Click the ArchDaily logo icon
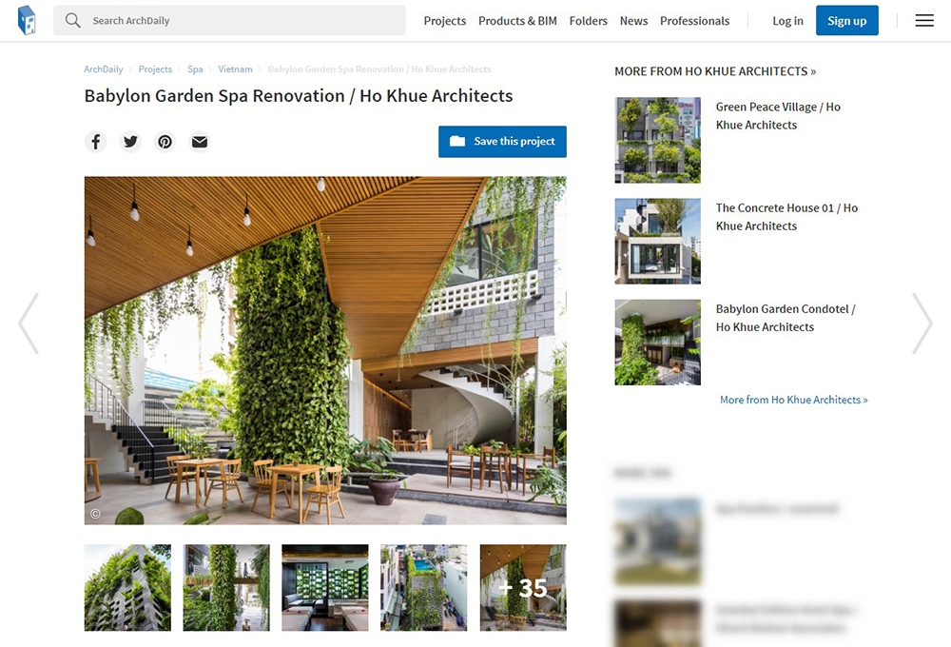This screenshot has height=647, width=951. pos(27,20)
